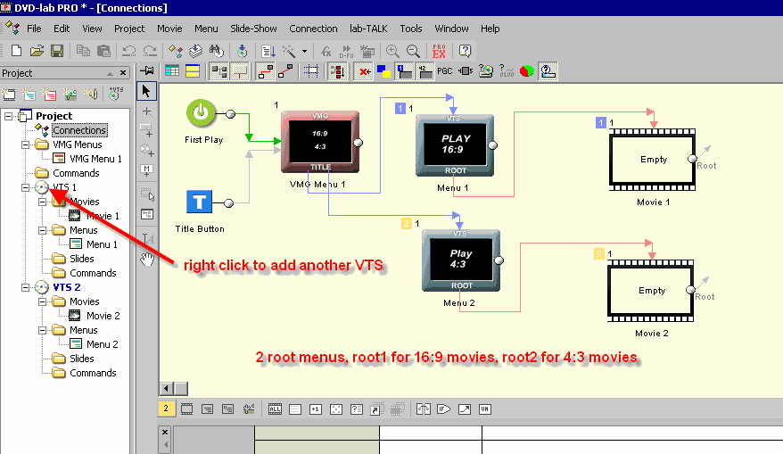Click the Title Button T node

pos(199,202)
